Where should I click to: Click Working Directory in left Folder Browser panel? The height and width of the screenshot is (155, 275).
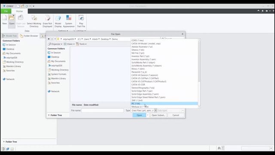pyautogui.click(x=15, y=62)
